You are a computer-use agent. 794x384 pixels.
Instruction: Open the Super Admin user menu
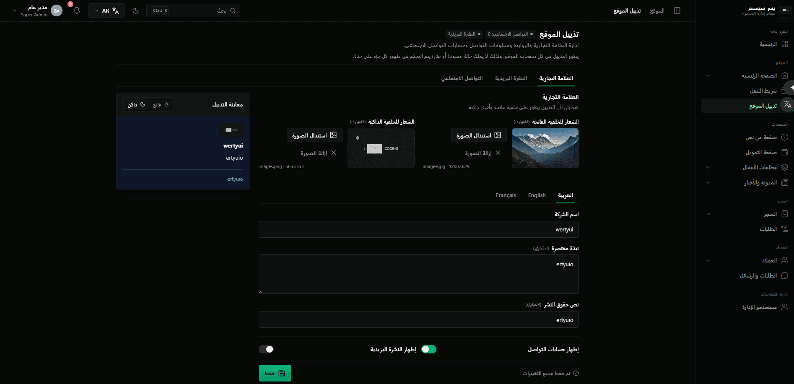(x=37, y=10)
